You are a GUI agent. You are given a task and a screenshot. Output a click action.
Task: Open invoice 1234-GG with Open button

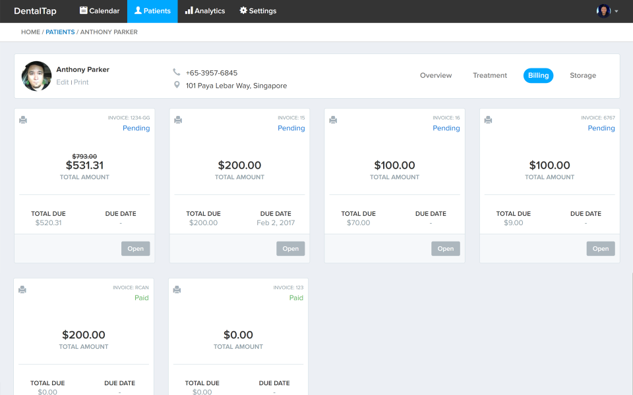coord(136,249)
